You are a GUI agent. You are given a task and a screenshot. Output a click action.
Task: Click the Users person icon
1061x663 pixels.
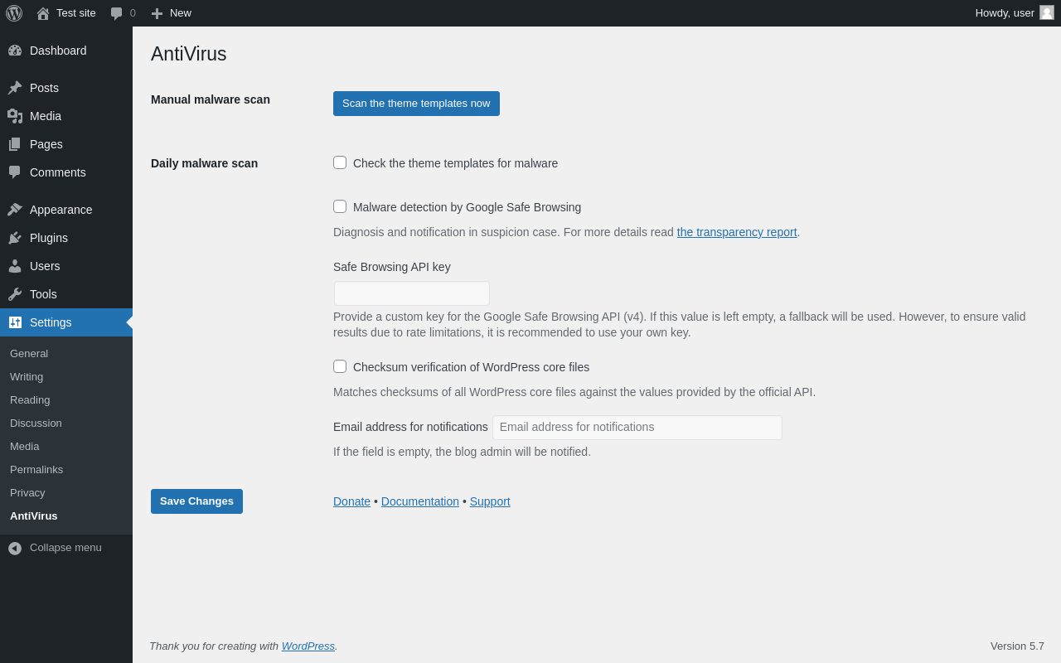click(15, 266)
